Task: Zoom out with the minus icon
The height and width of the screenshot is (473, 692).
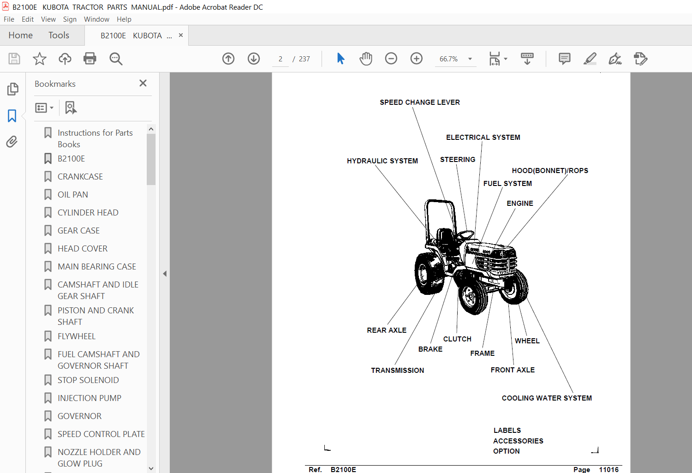Action: pyautogui.click(x=391, y=59)
